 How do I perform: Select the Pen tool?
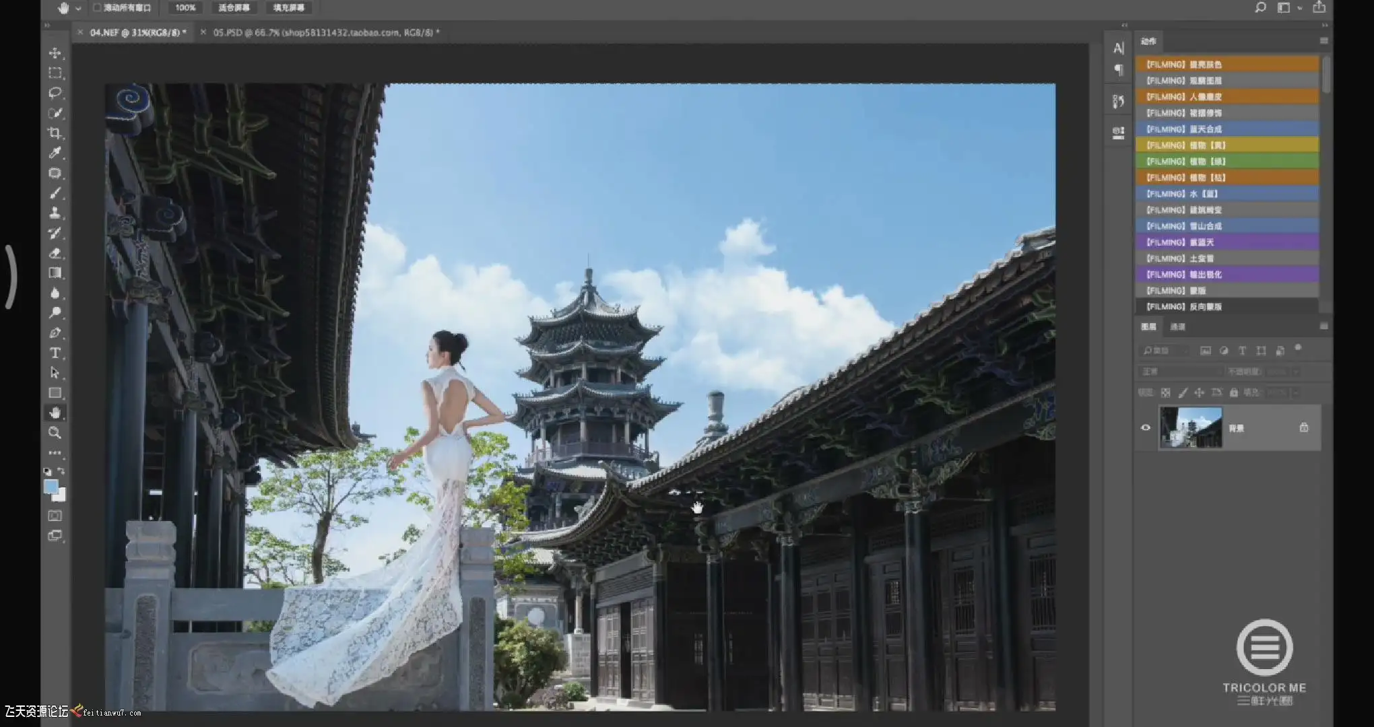coord(55,333)
